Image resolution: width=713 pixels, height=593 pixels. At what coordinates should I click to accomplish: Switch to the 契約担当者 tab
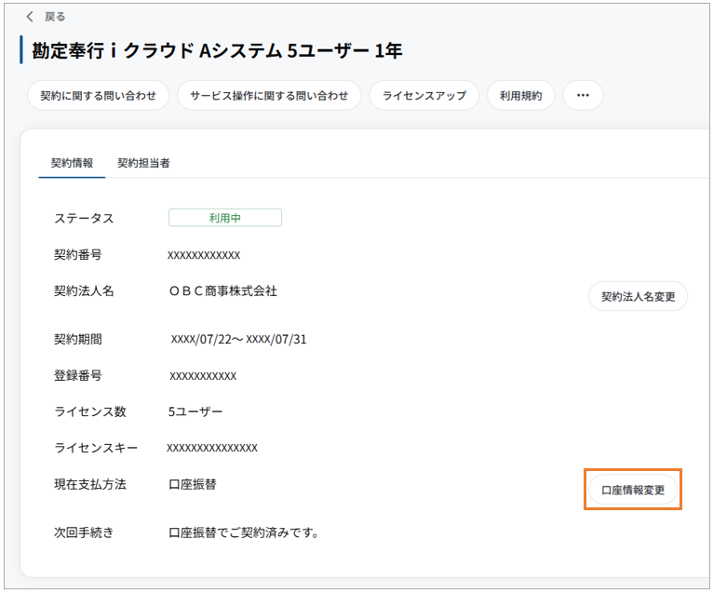(143, 163)
